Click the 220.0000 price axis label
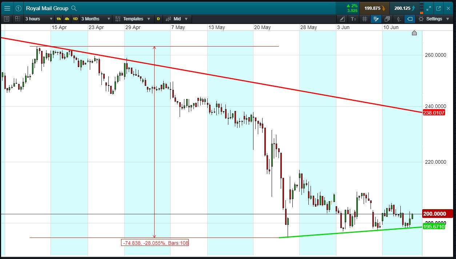Screen dimensions: 456x259 click(435, 162)
